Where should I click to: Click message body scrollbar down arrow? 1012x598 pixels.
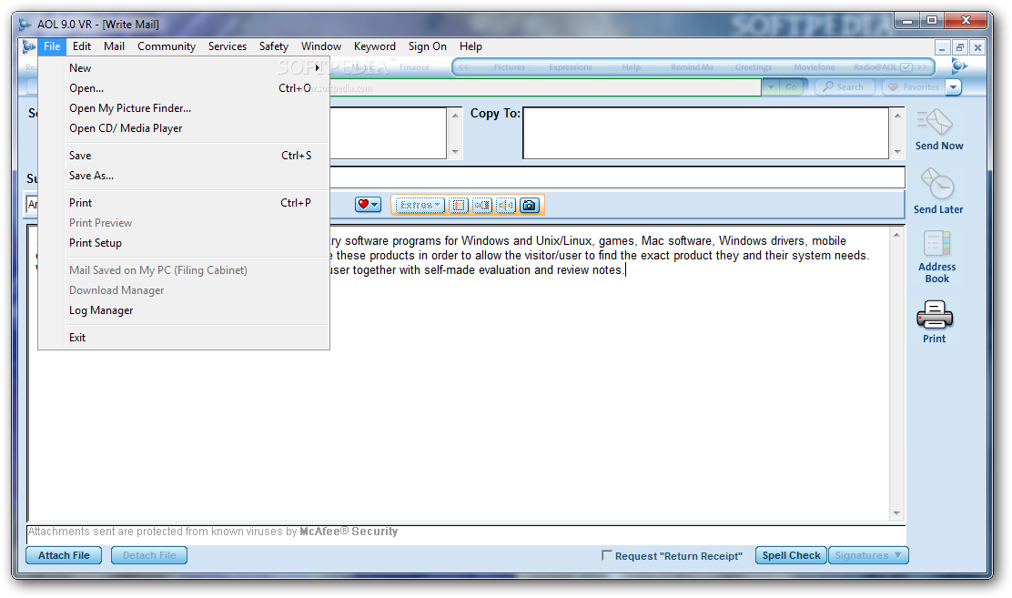896,513
